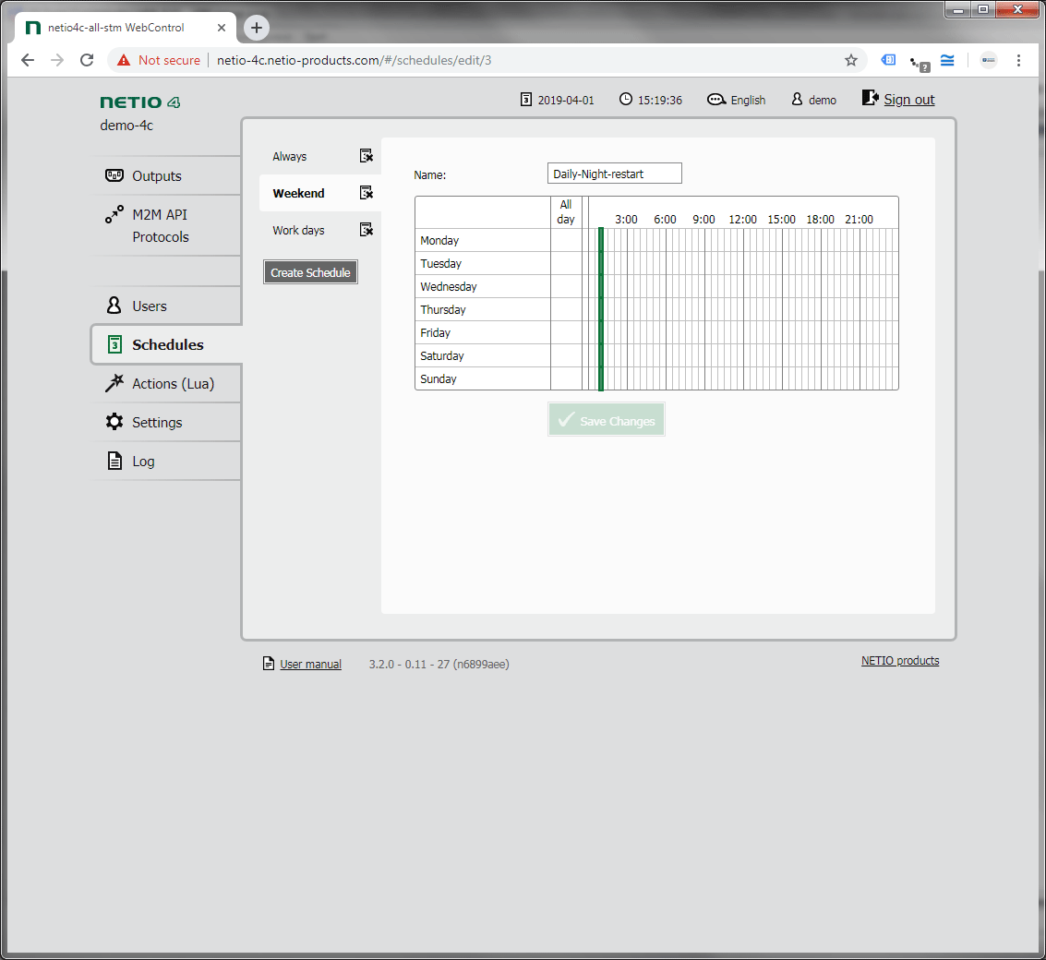This screenshot has width=1046, height=960.
Task: Click the 3:00 time label in the schedule header
Action: (x=626, y=220)
